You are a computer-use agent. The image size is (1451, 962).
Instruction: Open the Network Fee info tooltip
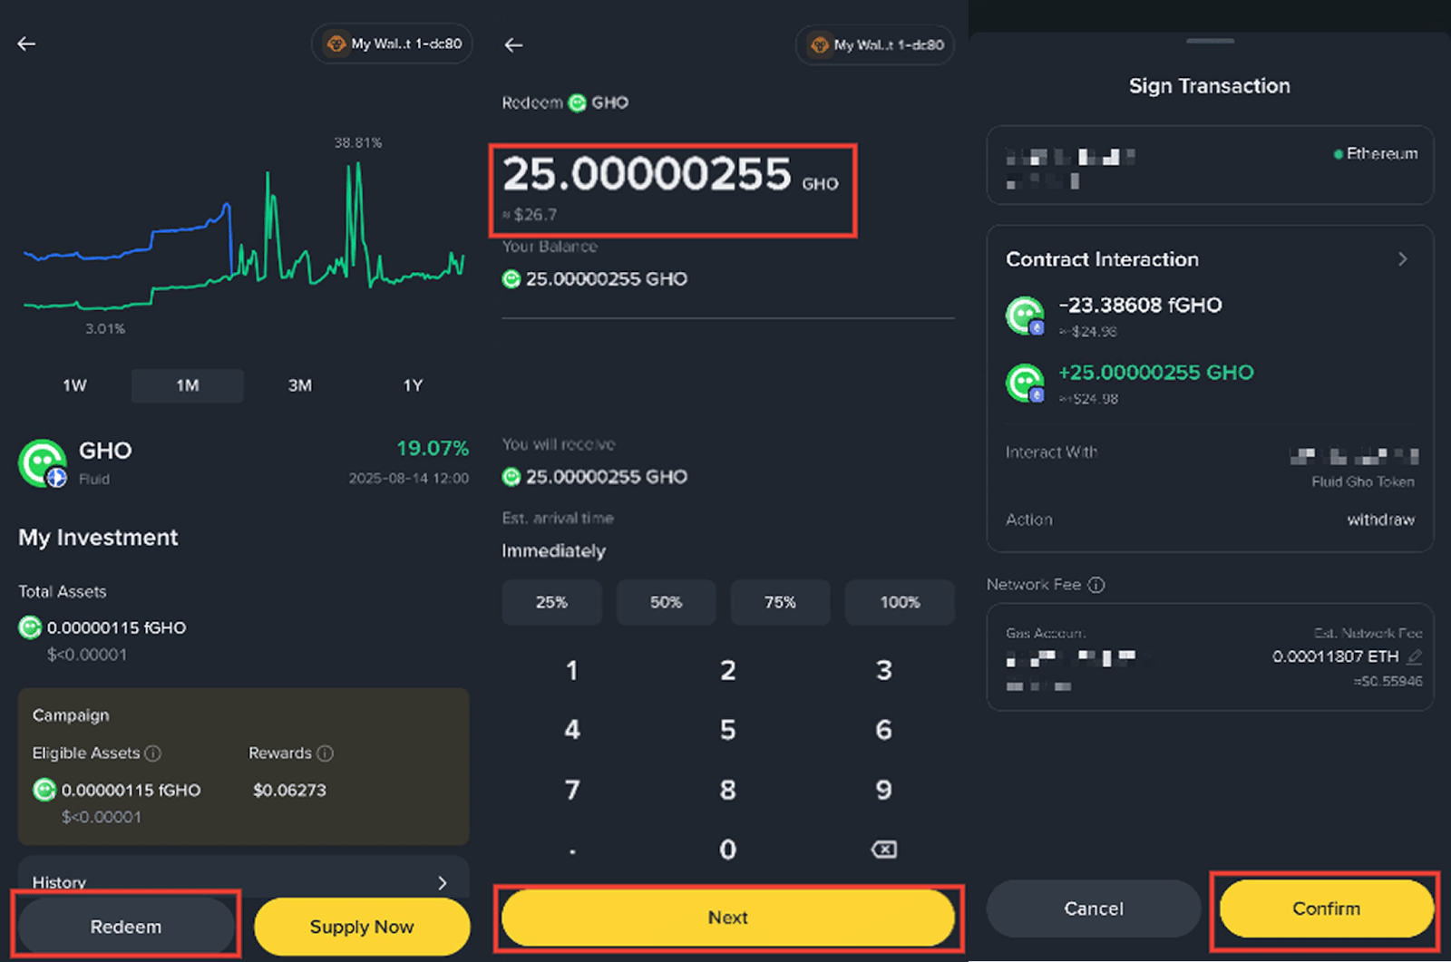coord(1097,585)
